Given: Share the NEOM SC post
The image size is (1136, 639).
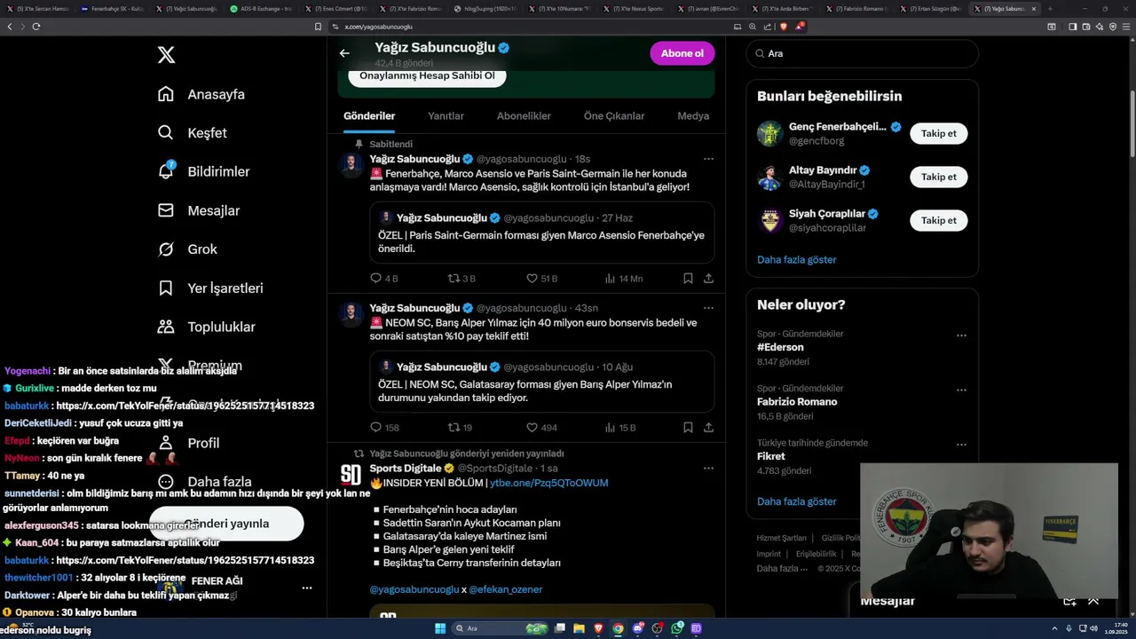Looking at the screenshot, I should pyautogui.click(x=708, y=428).
